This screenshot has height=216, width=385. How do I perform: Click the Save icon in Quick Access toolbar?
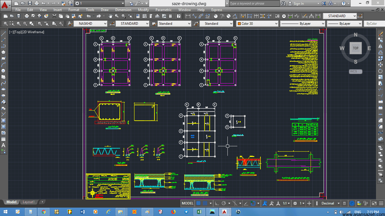(x=30, y=3)
